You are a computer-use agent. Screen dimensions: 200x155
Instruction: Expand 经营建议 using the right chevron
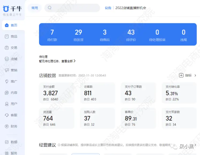tap(195, 145)
